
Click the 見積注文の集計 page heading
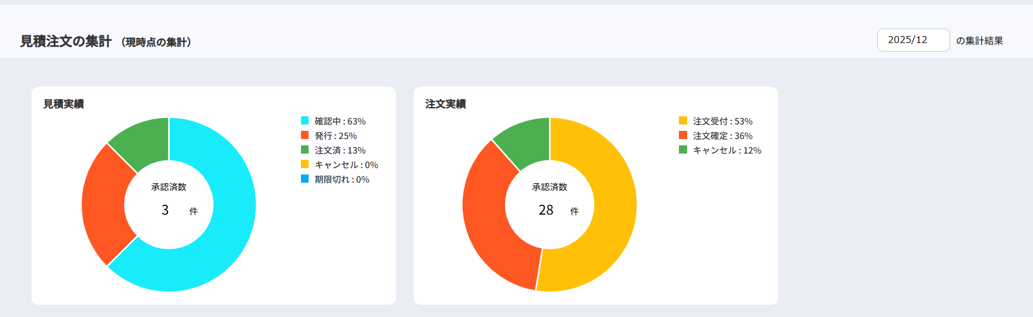click(x=66, y=41)
